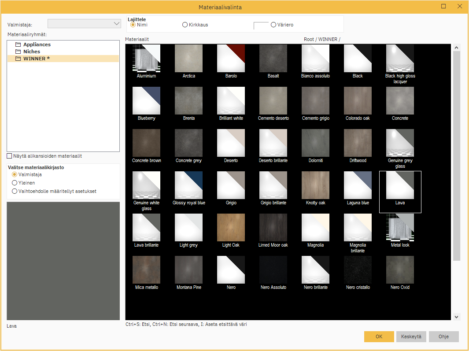Select the Yleinen material library option

[x=15, y=183]
